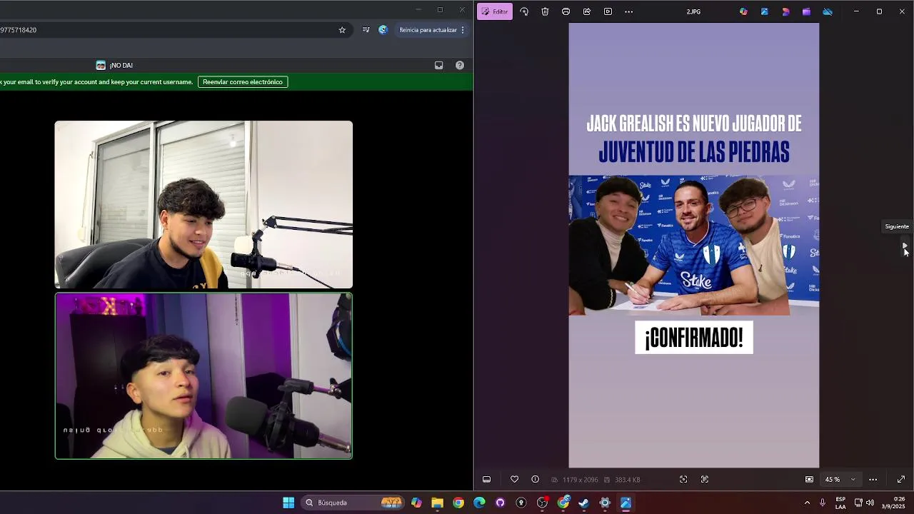Open the inbox icon in browser page
The width and height of the screenshot is (914, 514).
click(438, 65)
